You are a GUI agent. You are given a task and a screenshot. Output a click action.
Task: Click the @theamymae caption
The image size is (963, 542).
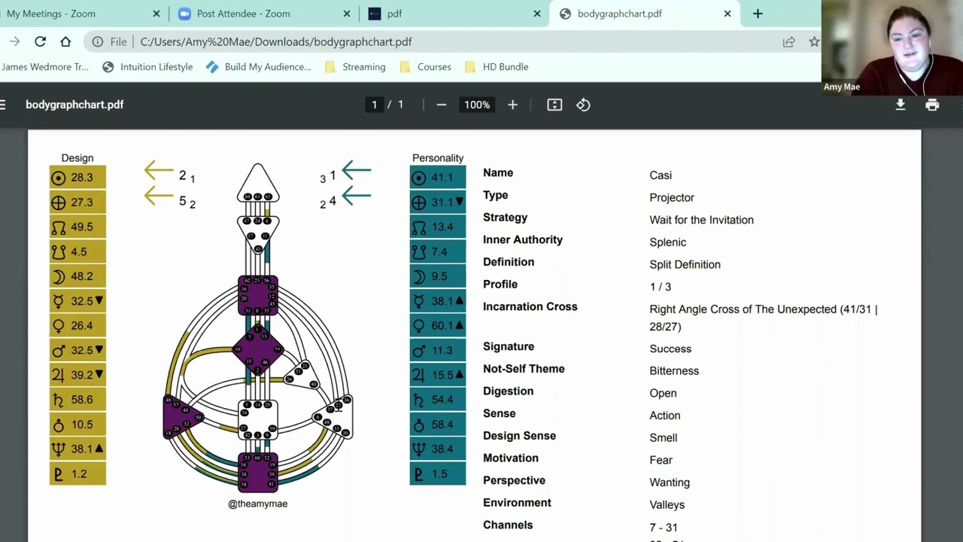point(257,504)
